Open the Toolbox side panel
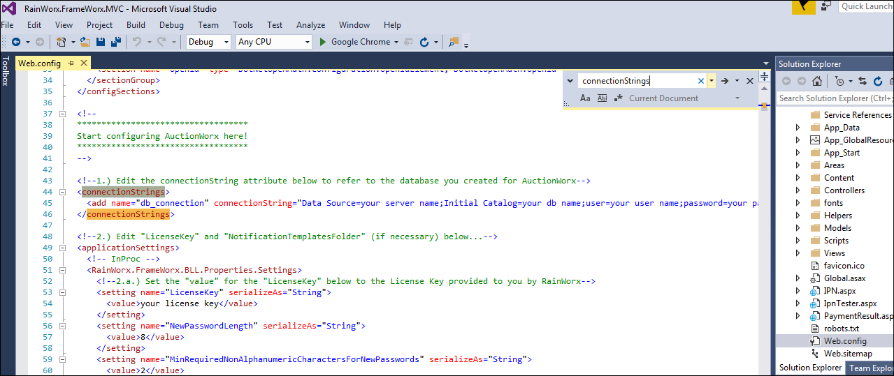 click(x=6, y=71)
